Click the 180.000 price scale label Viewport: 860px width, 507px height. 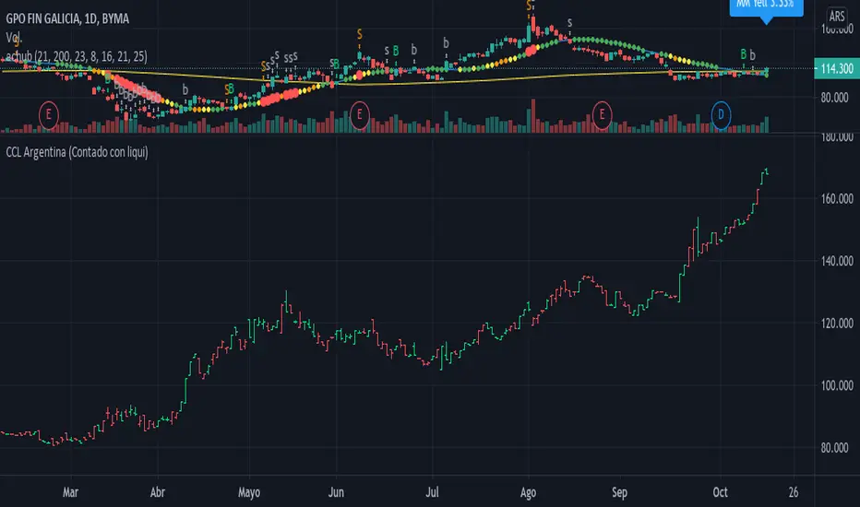coord(837,137)
